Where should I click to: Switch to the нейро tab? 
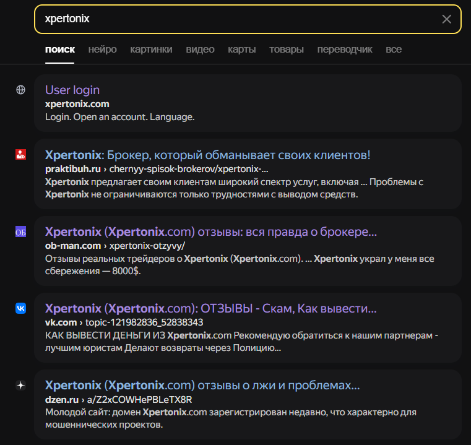point(102,50)
